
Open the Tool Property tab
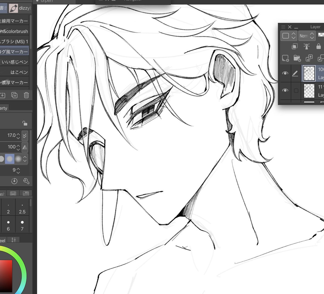point(4,108)
